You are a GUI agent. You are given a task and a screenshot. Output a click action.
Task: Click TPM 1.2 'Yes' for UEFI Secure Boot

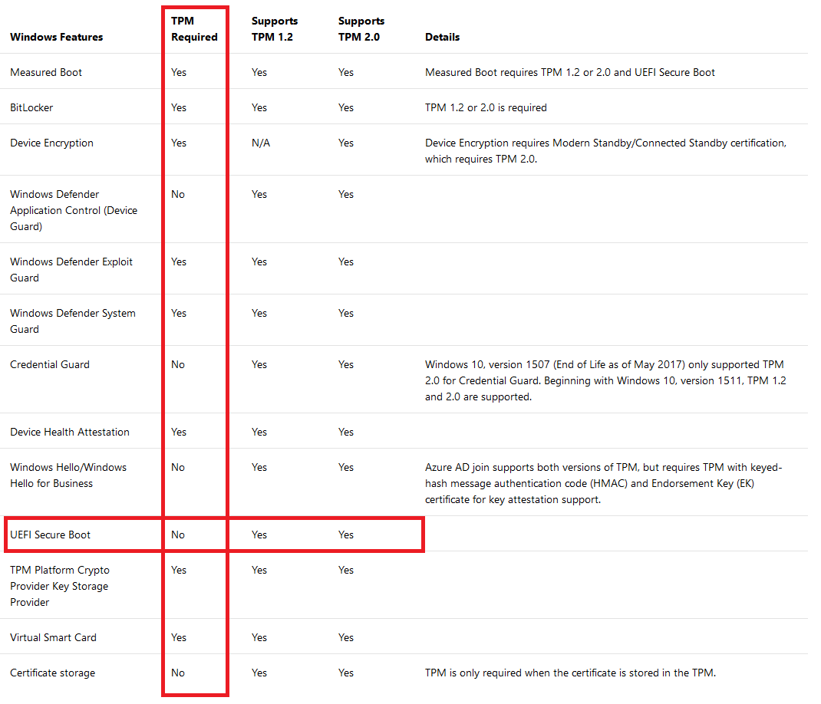coord(259,535)
